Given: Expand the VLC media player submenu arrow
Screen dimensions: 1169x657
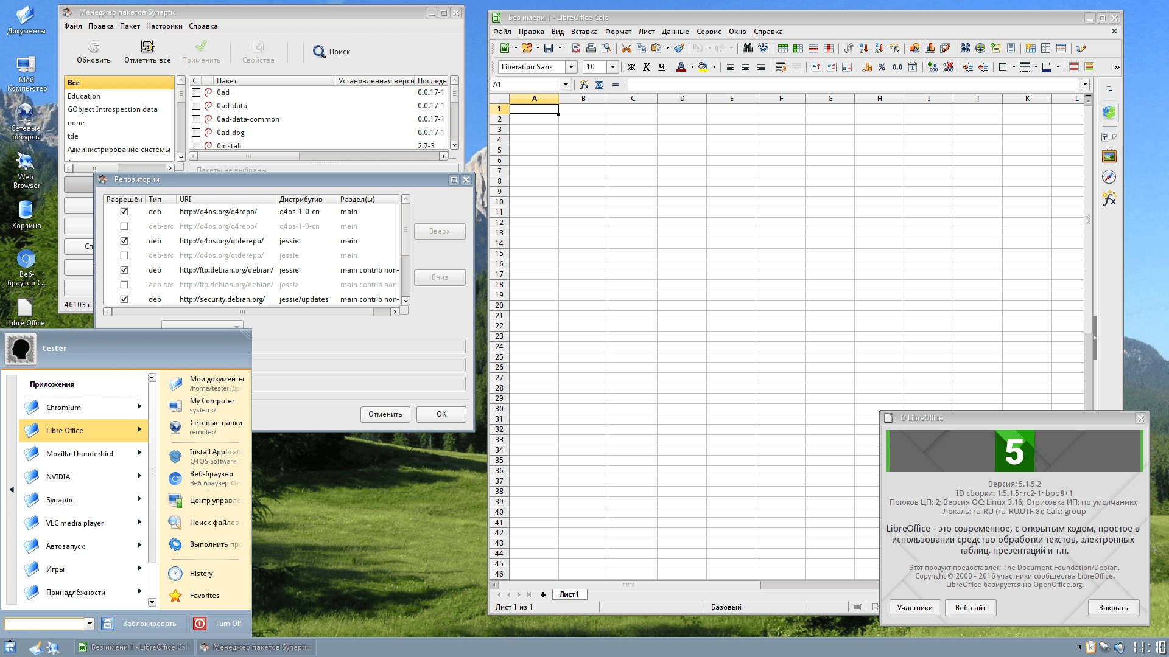Looking at the screenshot, I should 139,522.
